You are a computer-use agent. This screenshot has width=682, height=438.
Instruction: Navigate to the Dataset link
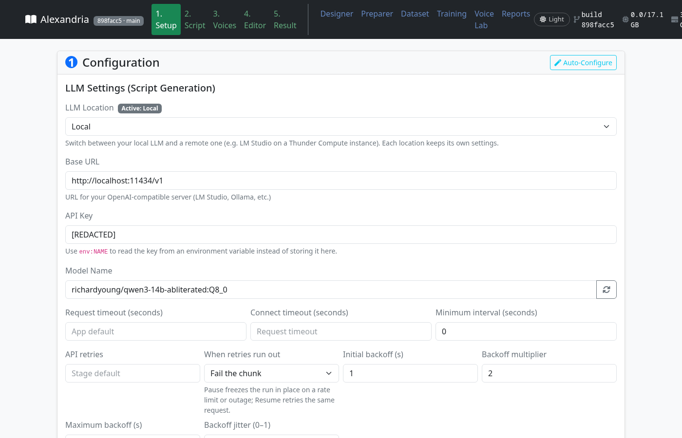click(x=415, y=14)
